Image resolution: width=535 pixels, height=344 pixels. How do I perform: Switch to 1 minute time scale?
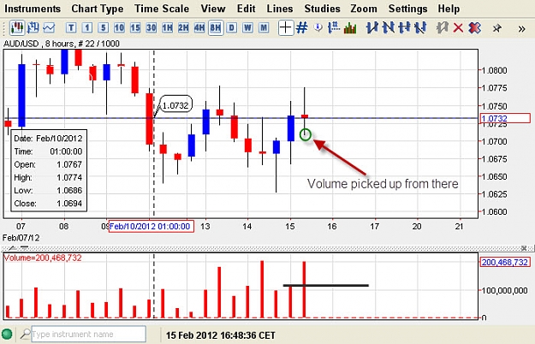click(x=87, y=27)
